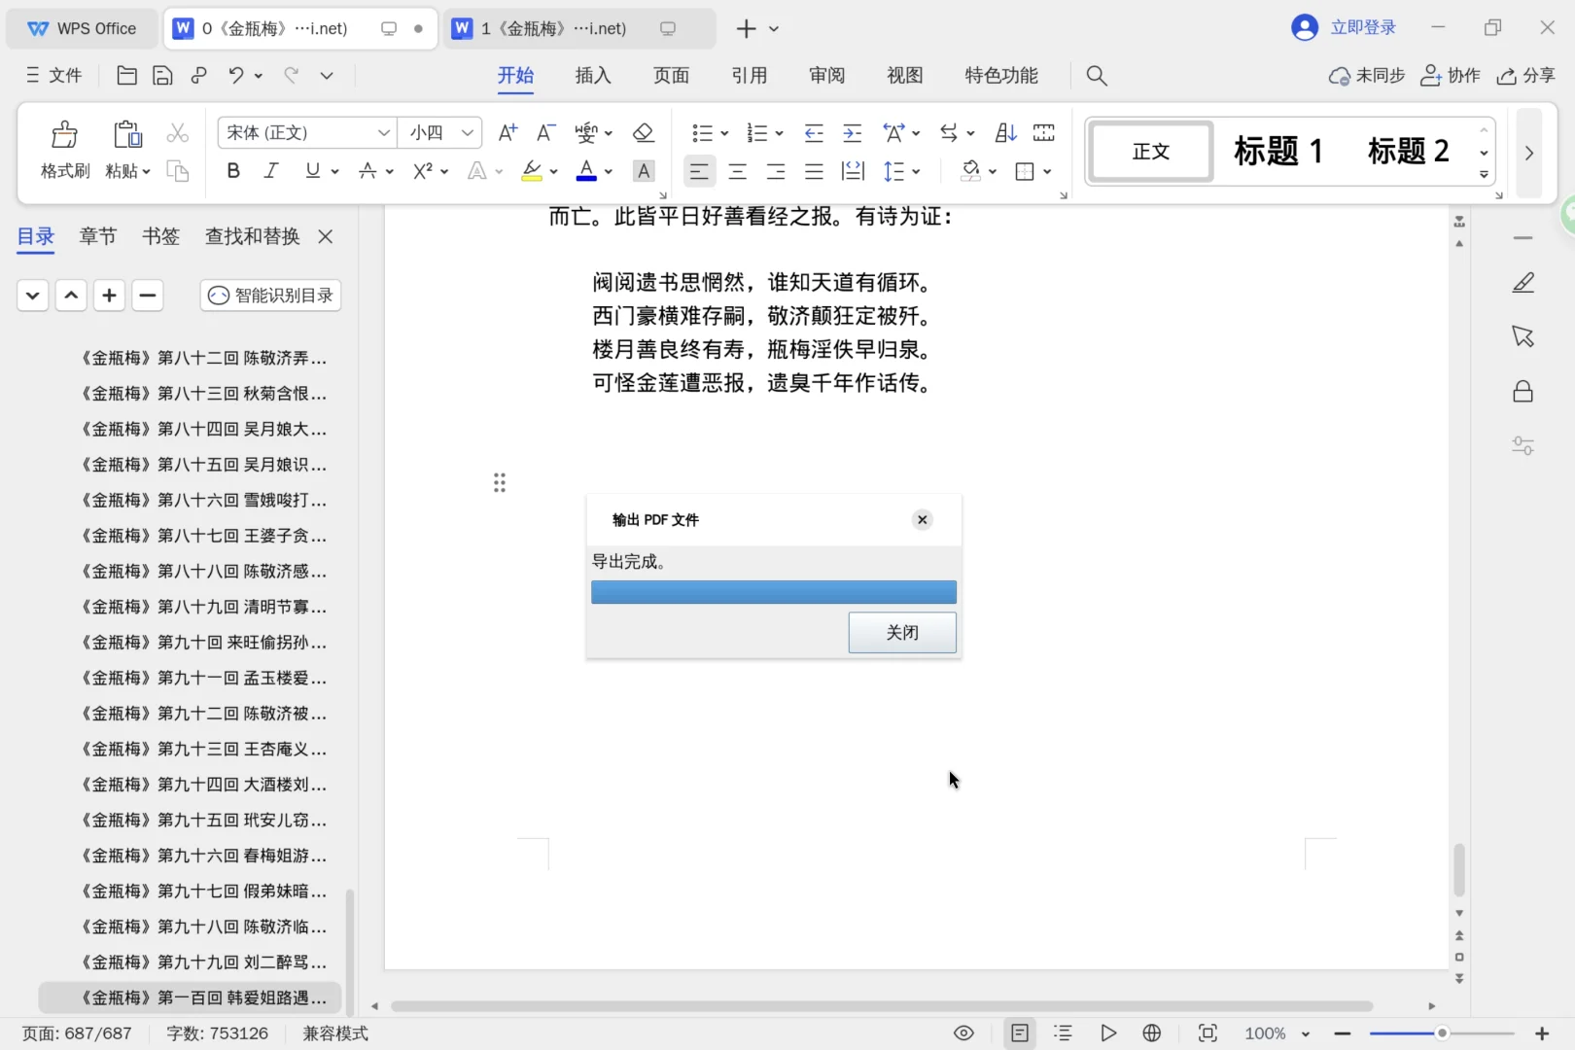Viewport: 1575px width, 1050px height.
Task: Open the 章节 navigation pane tab
Action: pos(98,236)
